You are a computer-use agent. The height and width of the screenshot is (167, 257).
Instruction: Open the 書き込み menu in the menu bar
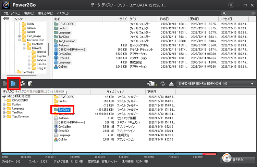[x=46, y=13]
